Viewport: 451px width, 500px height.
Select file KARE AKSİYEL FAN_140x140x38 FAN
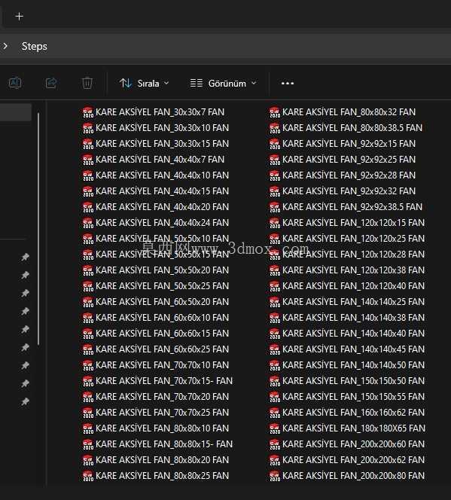[347, 318]
